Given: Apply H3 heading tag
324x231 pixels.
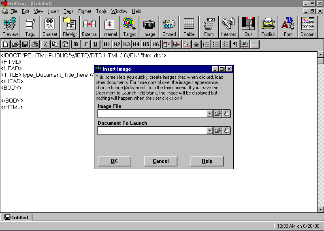Looking at the screenshot, I should click(126, 44).
